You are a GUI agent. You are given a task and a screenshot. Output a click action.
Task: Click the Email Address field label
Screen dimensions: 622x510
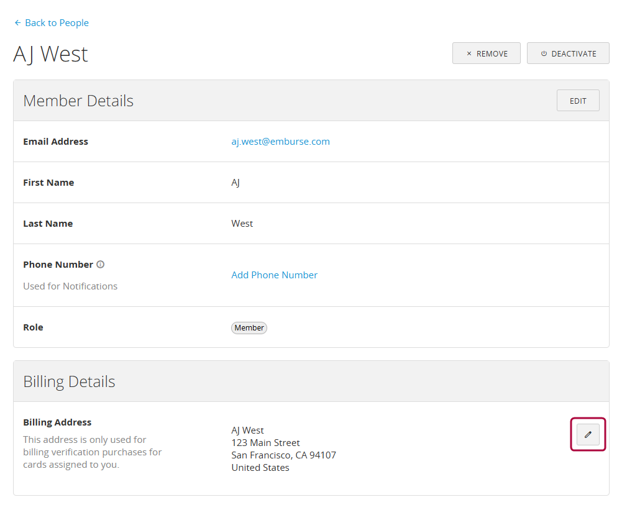click(55, 141)
